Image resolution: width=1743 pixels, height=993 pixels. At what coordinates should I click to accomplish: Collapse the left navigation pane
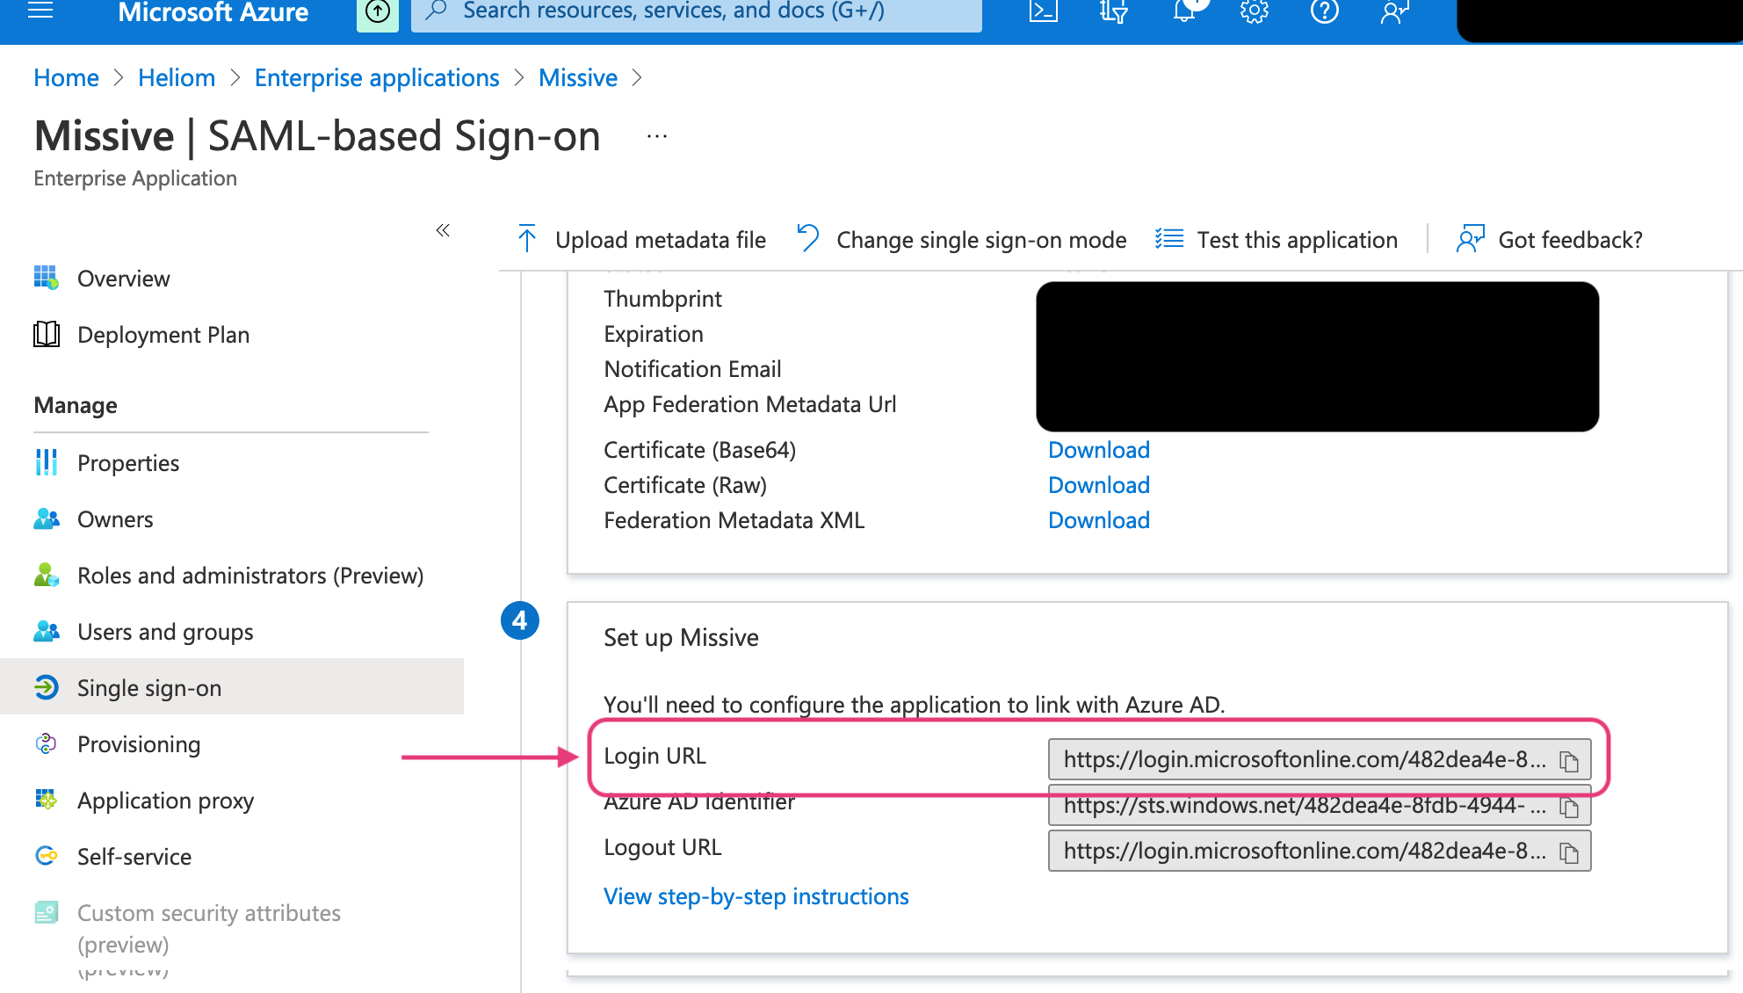[x=443, y=230]
